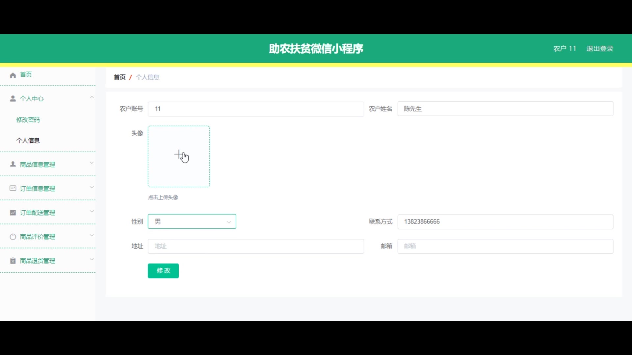Image resolution: width=632 pixels, height=355 pixels.
Task: Click the plus icon to upload avatar
Action: click(x=178, y=154)
